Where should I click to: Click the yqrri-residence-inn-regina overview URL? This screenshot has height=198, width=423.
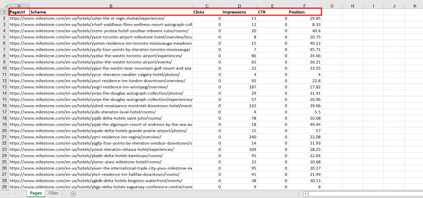[85, 137]
